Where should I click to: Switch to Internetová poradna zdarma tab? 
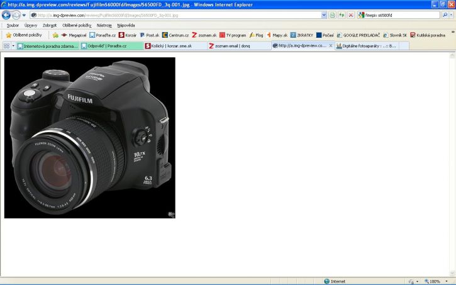pos(48,46)
